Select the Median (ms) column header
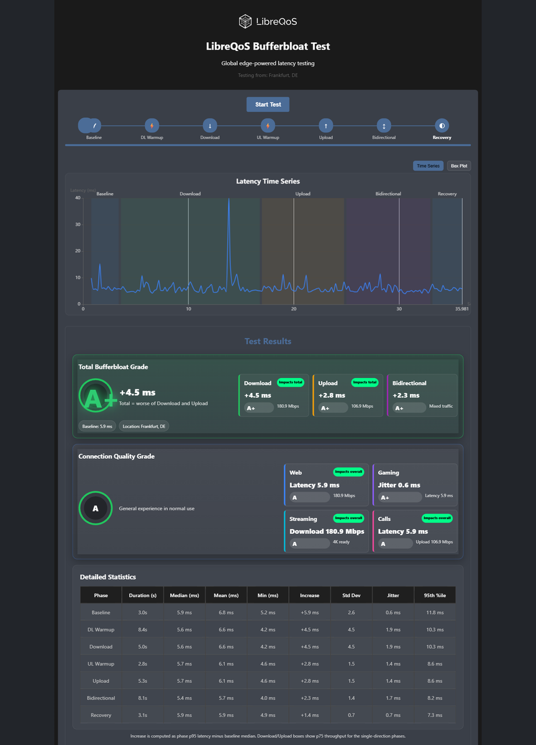 coord(184,595)
